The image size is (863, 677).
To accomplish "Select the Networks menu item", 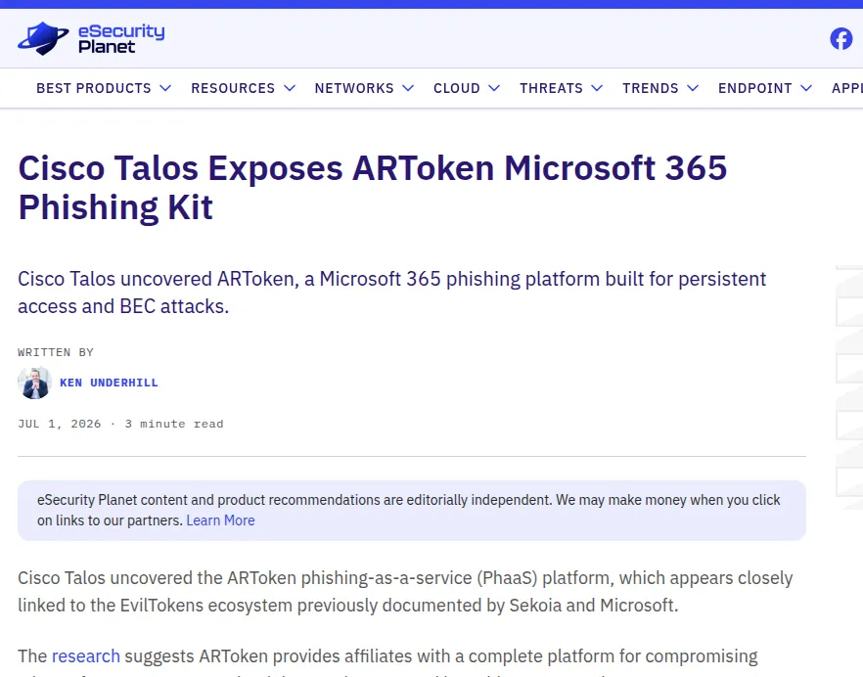I will (x=354, y=88).
